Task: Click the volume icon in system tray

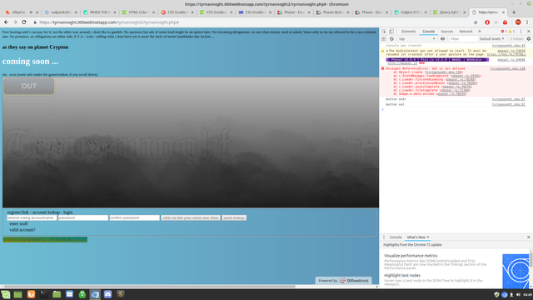Action: click(518, 294)
